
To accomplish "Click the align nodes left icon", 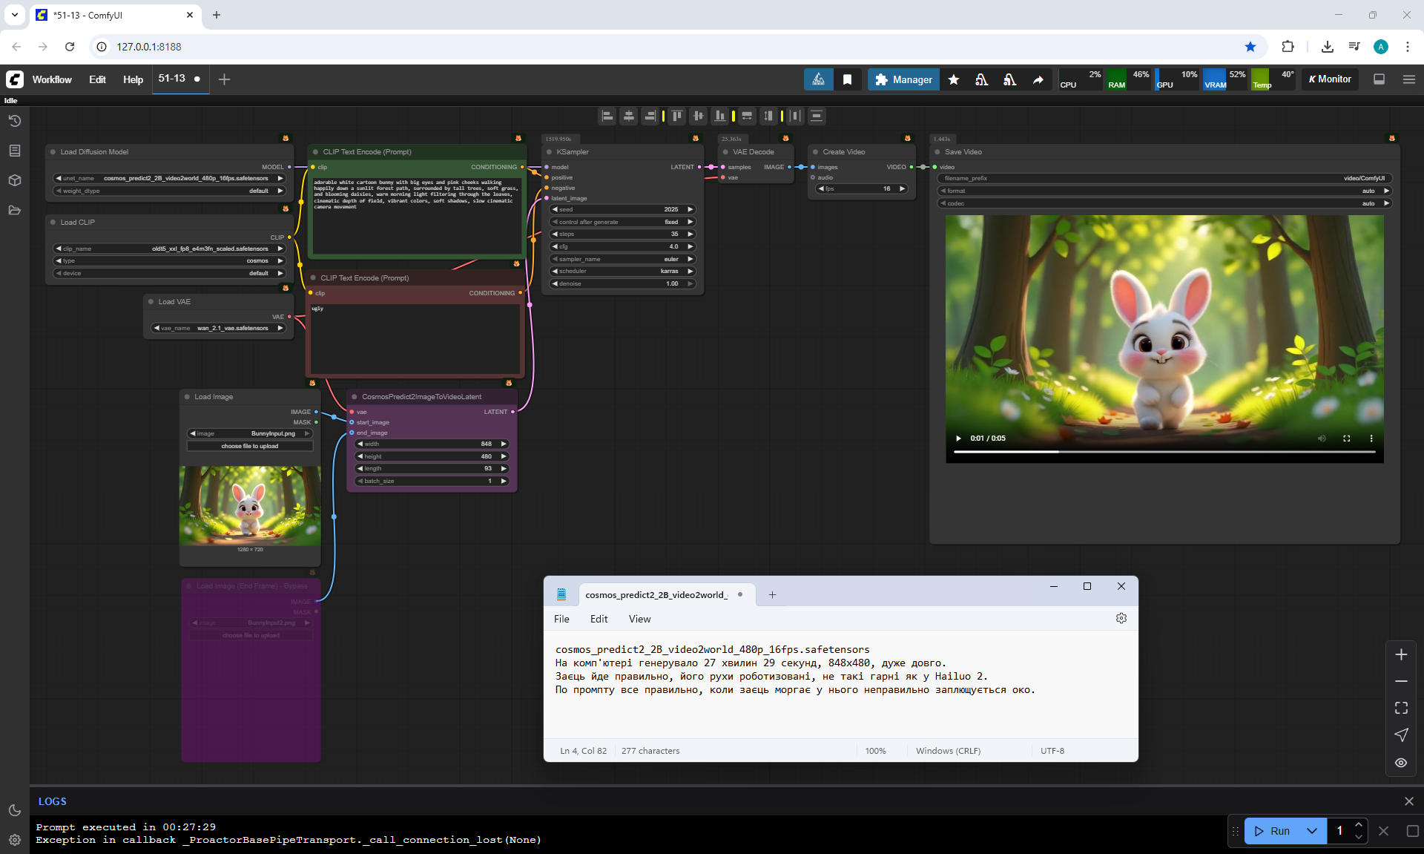I will [x=607, y=116].
